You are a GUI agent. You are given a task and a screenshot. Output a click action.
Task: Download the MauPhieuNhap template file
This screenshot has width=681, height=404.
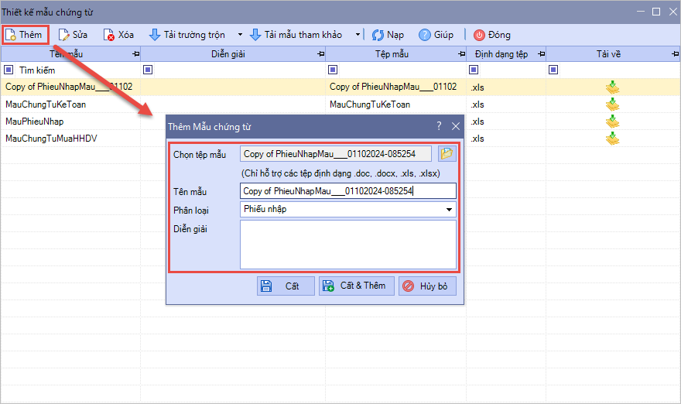tap(612, 122)
